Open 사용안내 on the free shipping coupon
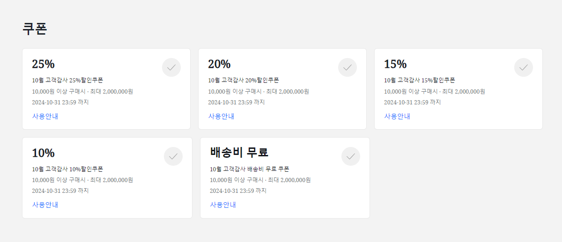 point(223,205)
